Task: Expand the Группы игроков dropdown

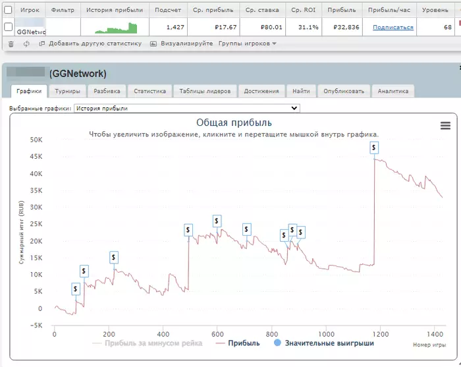Action: tap(247, 43)
